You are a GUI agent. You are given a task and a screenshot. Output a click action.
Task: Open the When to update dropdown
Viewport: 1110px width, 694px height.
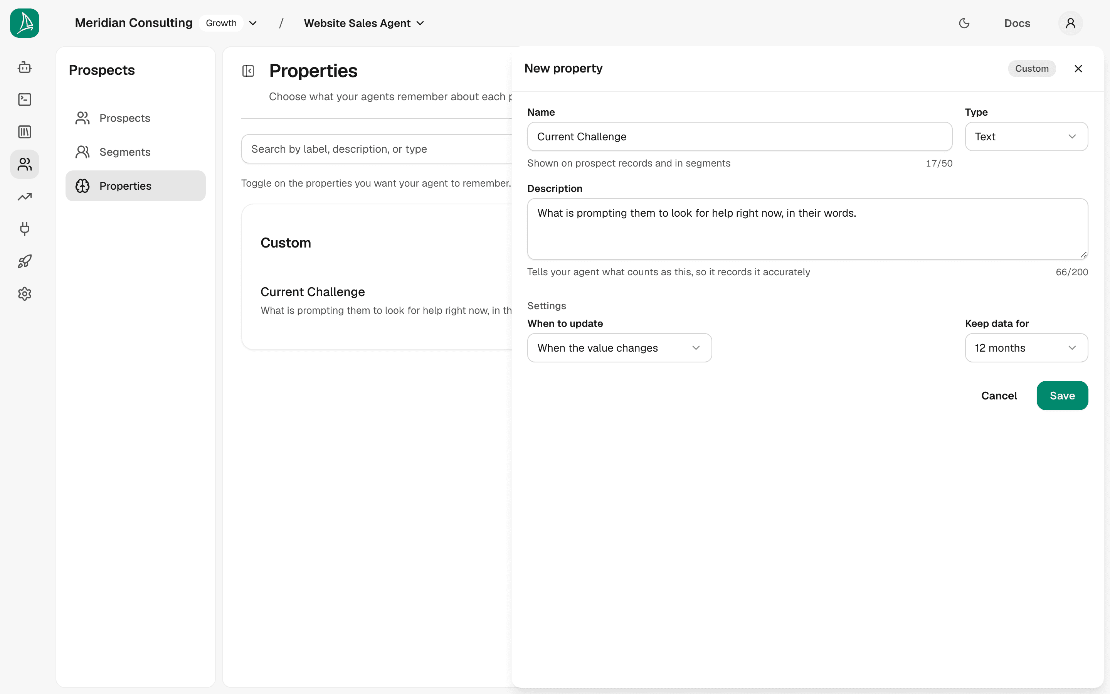coord(620,348)
